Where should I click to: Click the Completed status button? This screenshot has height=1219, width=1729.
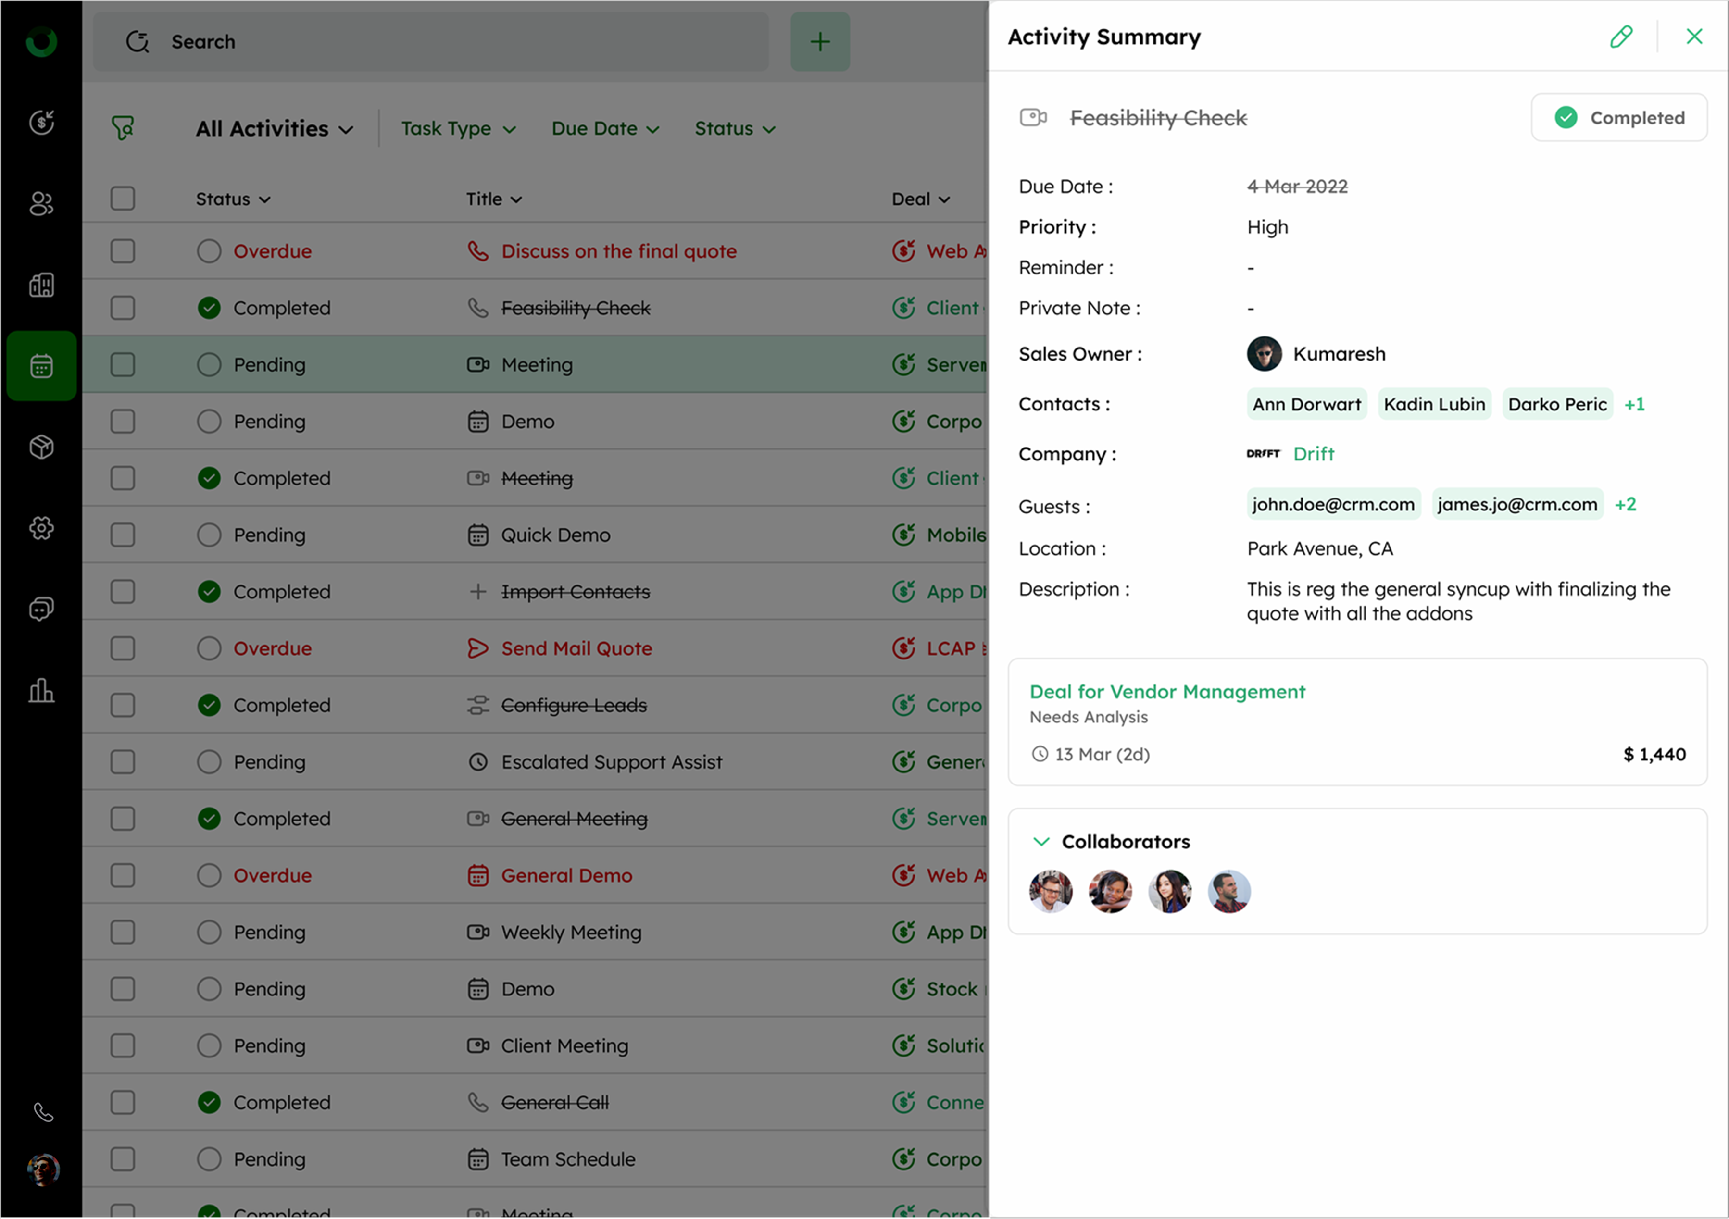[x=1618, y=117]
